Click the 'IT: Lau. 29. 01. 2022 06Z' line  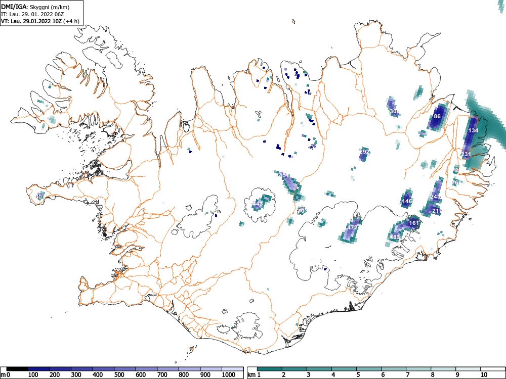coord(32,14)
